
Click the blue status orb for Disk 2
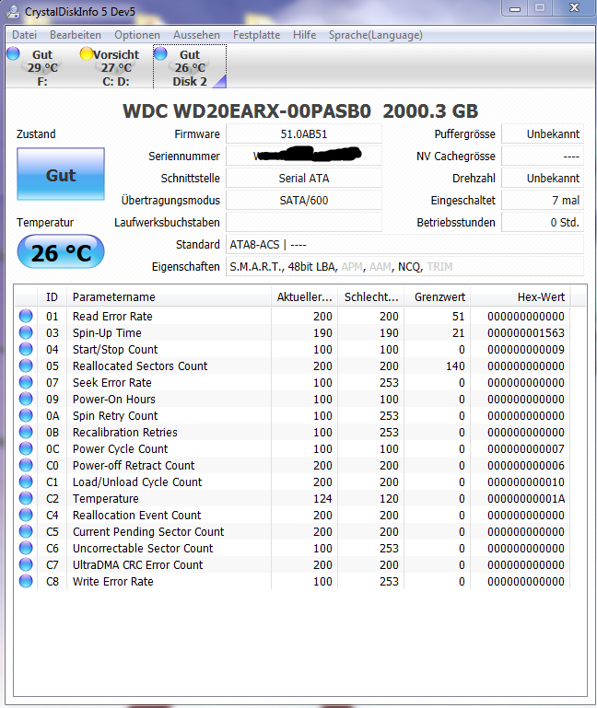click(160, 53)
